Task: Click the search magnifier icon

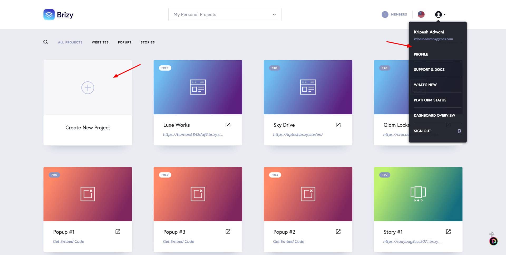Action: [46, 42]
